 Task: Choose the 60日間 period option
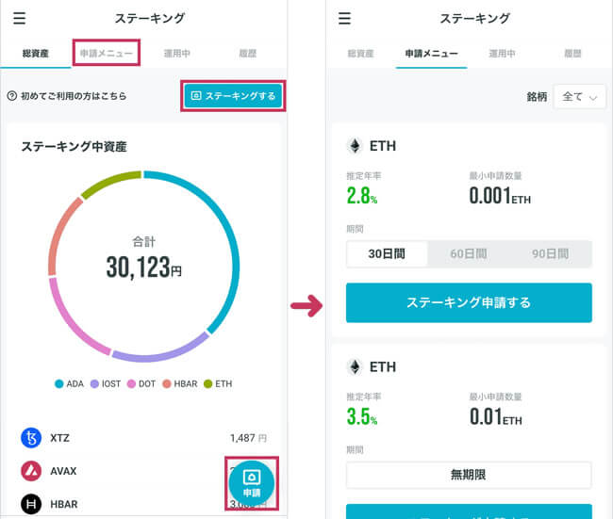tap(469, 253)
